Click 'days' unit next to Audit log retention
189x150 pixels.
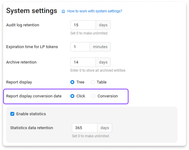pos(103,25)
